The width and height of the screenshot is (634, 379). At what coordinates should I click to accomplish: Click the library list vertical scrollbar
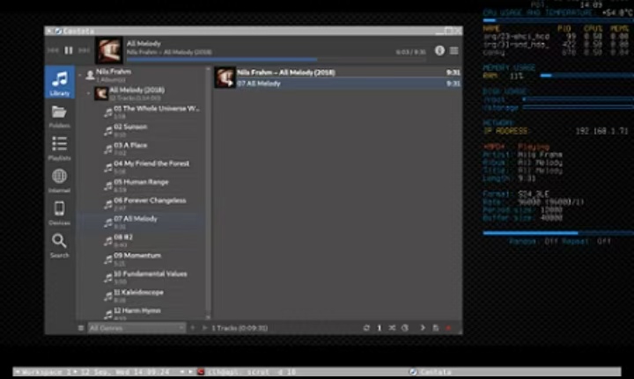pyautogui.click(x=208, y=193)
